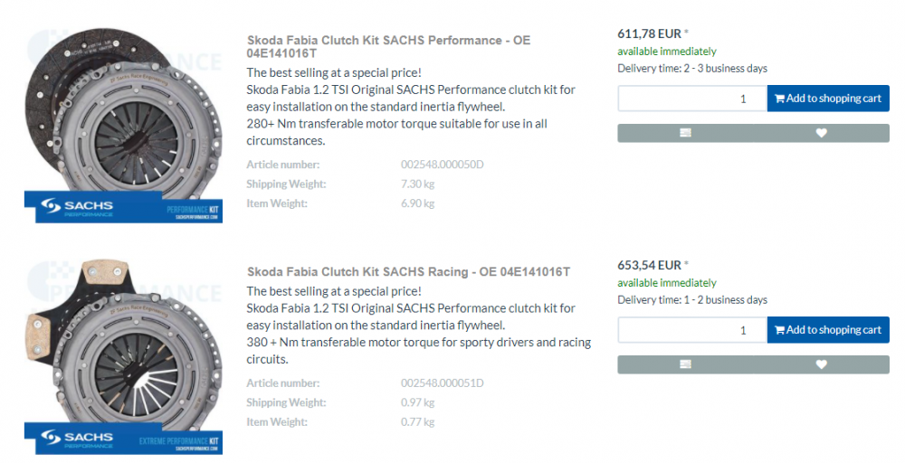Click wishlist heart for SACHS Racing kit

point(821,364)
